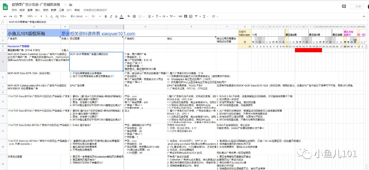The width and height of the screenshot is (369, 170).
Task: Open the fill color picker
Action: pyautogui.click(x=128, y=16)
